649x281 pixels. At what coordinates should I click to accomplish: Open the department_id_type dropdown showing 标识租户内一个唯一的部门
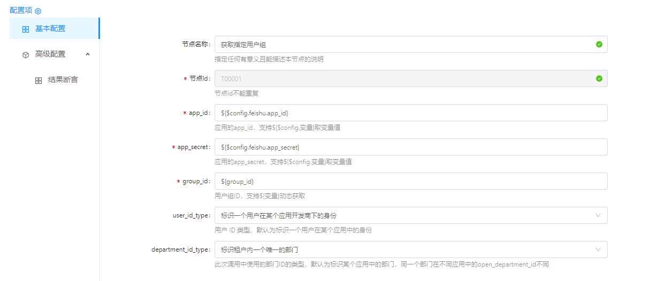click(x=401, y=249)
